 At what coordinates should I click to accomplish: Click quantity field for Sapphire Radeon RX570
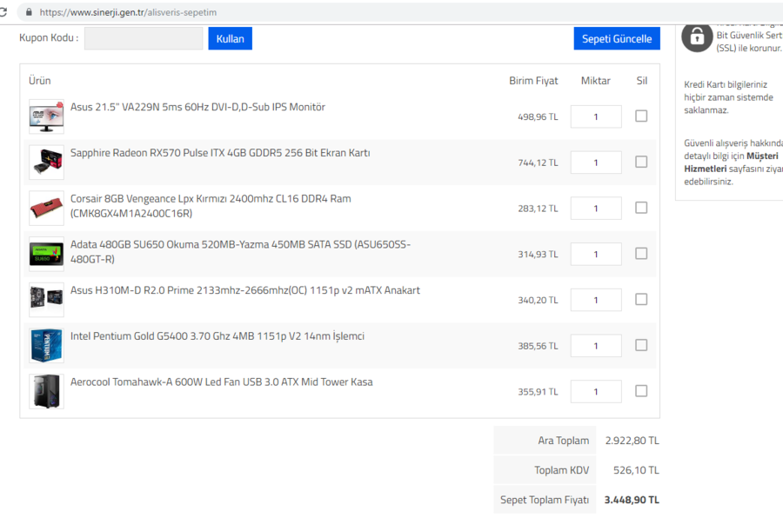coord(596,163)
